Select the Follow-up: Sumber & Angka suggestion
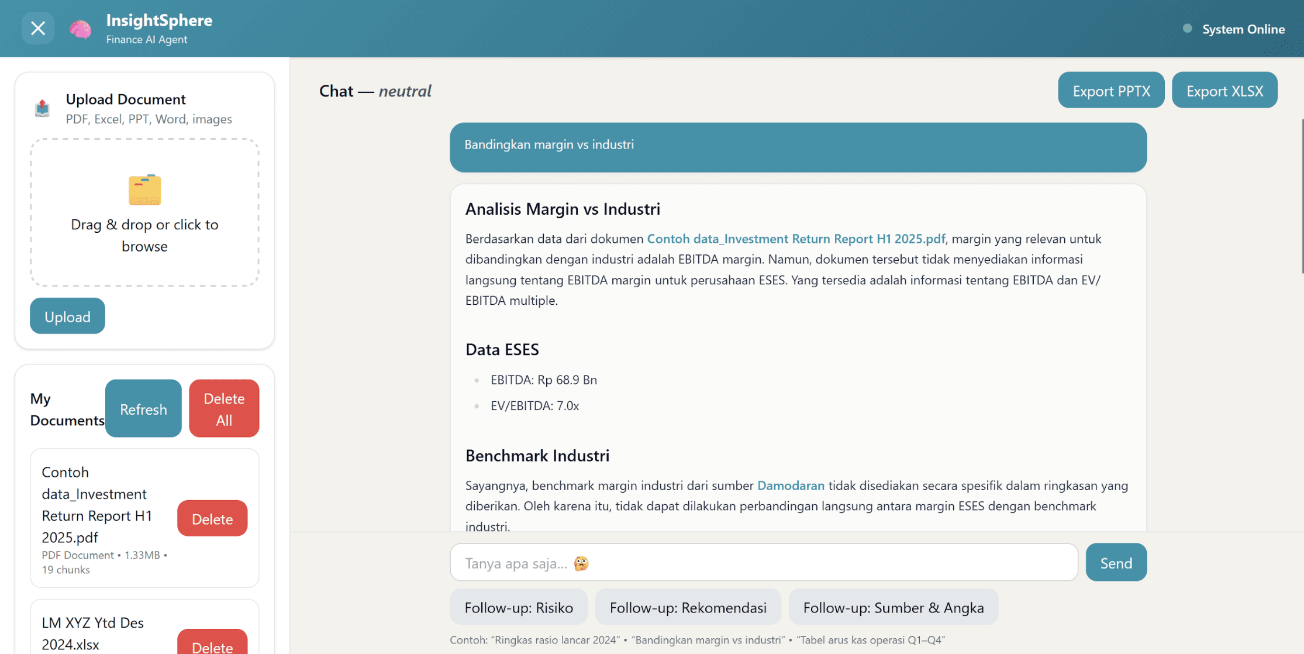 tap(894, 607)
